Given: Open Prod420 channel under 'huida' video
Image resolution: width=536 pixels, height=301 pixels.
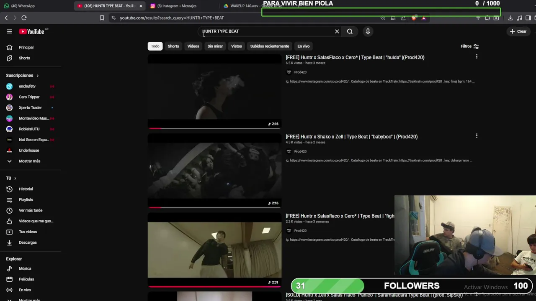Looking at the screenshot, I should point(300,72).
